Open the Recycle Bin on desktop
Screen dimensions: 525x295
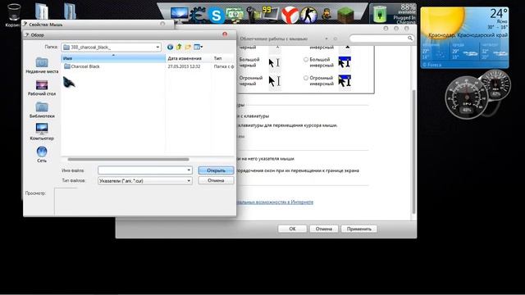click(13, 15)
